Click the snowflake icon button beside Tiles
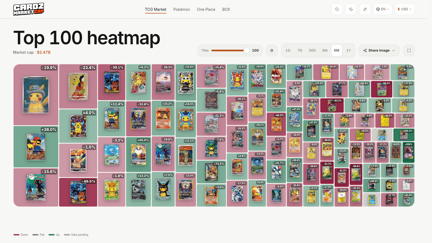Image resolution: width=432 pixels, height=243 pixels. pos(272,50)
